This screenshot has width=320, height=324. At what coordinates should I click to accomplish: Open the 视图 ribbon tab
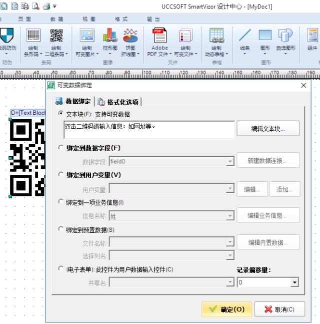pos(89,19)
